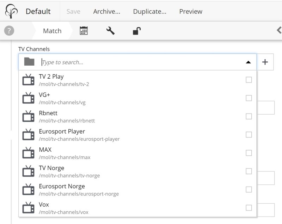Select the Eurosport Norge option name
The height and width of the screenshot is (224, 282).
click(62, 186)
